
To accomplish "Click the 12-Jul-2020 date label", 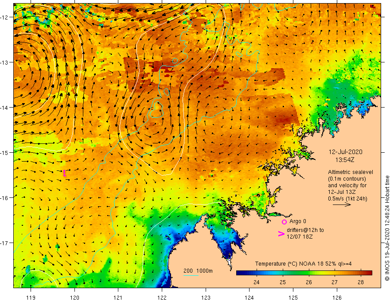I will (x=346, y=152).
